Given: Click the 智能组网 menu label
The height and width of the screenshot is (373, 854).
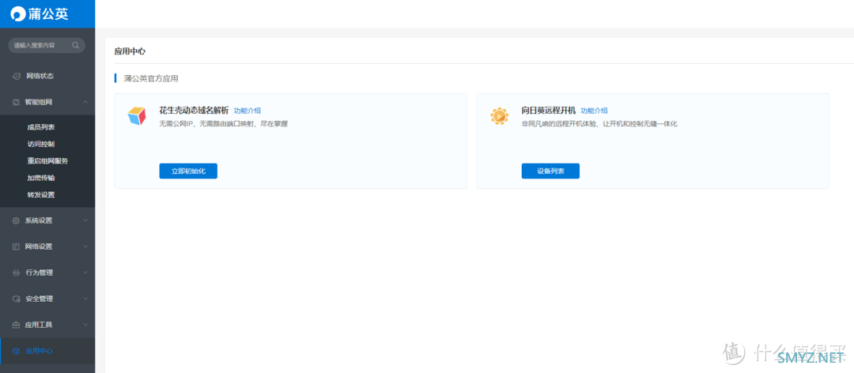Looking at the screenshot, I should coord(39,102).
